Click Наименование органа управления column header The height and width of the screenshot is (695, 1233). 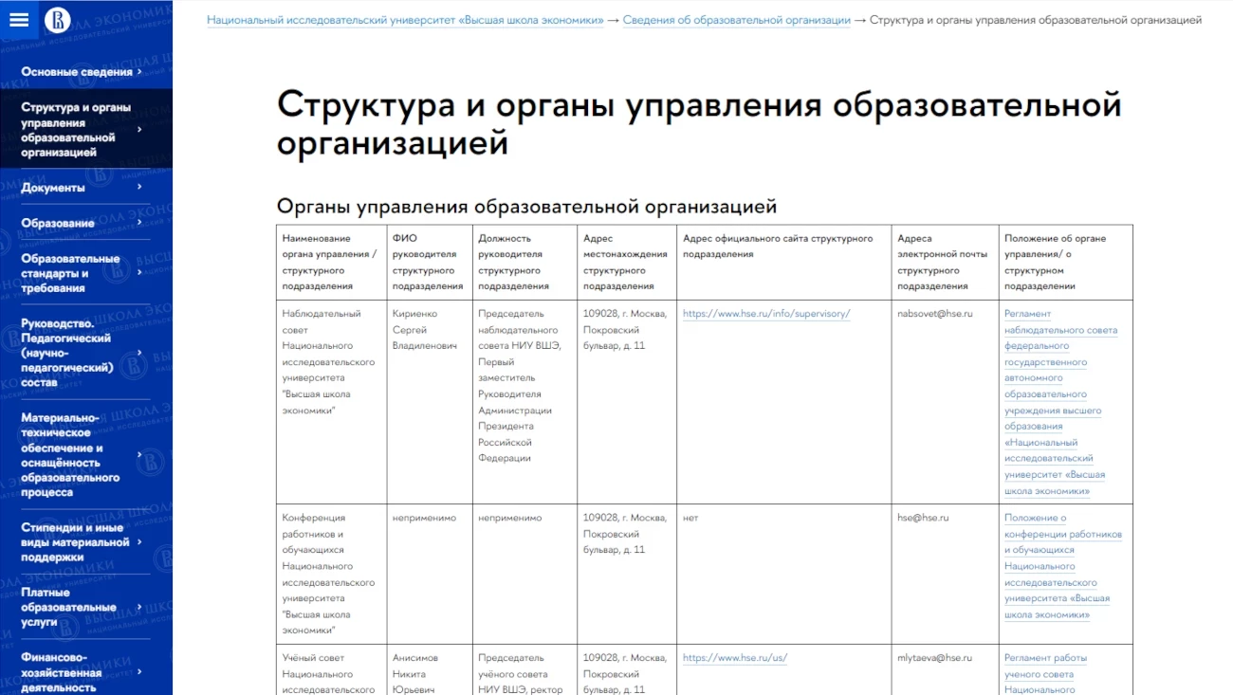(329, 263)
